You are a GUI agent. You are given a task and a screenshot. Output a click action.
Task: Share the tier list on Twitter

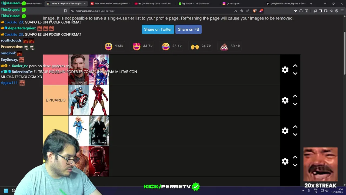click(x=158, y=29)
